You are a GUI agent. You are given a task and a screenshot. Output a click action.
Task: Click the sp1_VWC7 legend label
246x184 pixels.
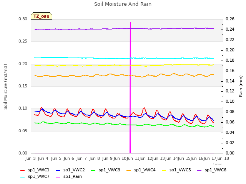coord(38,176)
